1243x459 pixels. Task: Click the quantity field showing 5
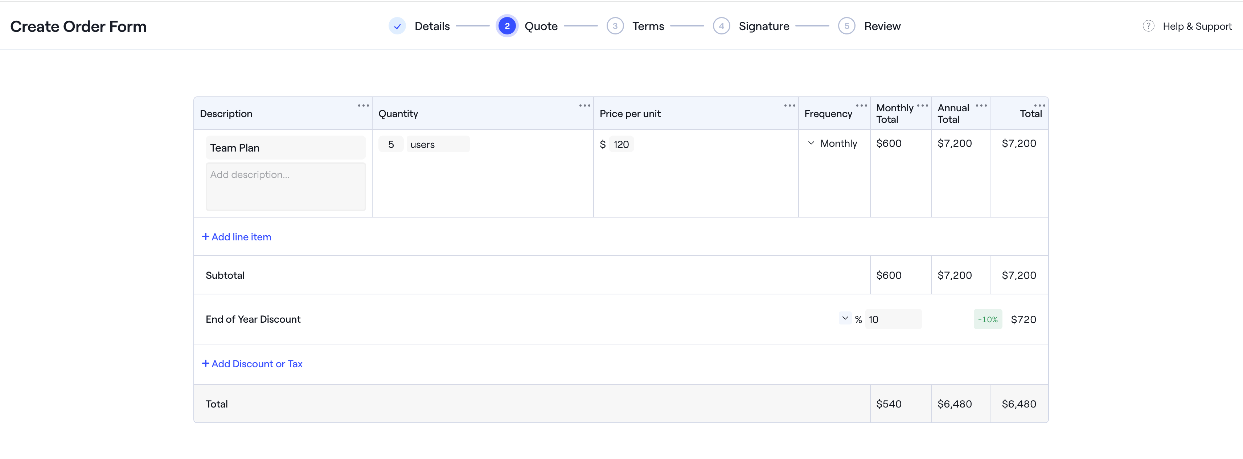pos(391,144)
